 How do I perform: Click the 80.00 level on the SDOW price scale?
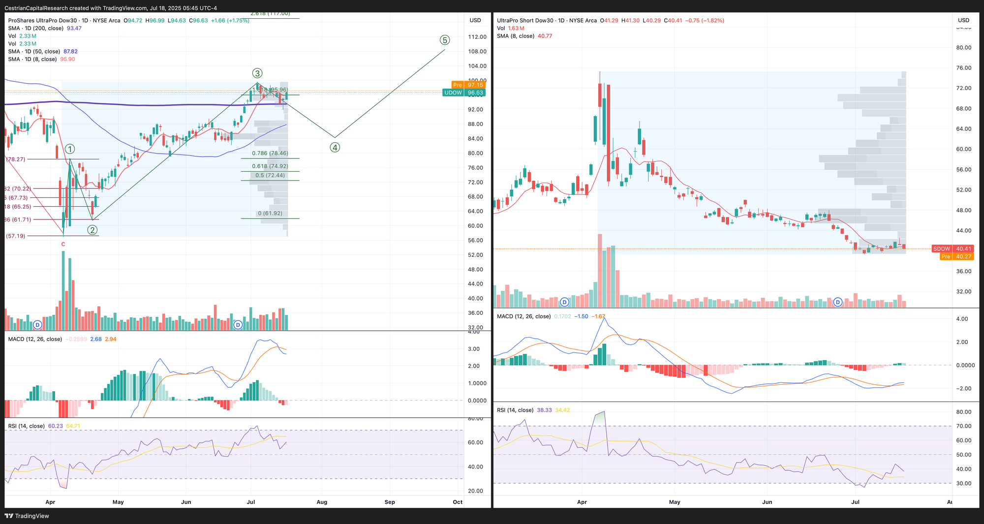[964, 48]
